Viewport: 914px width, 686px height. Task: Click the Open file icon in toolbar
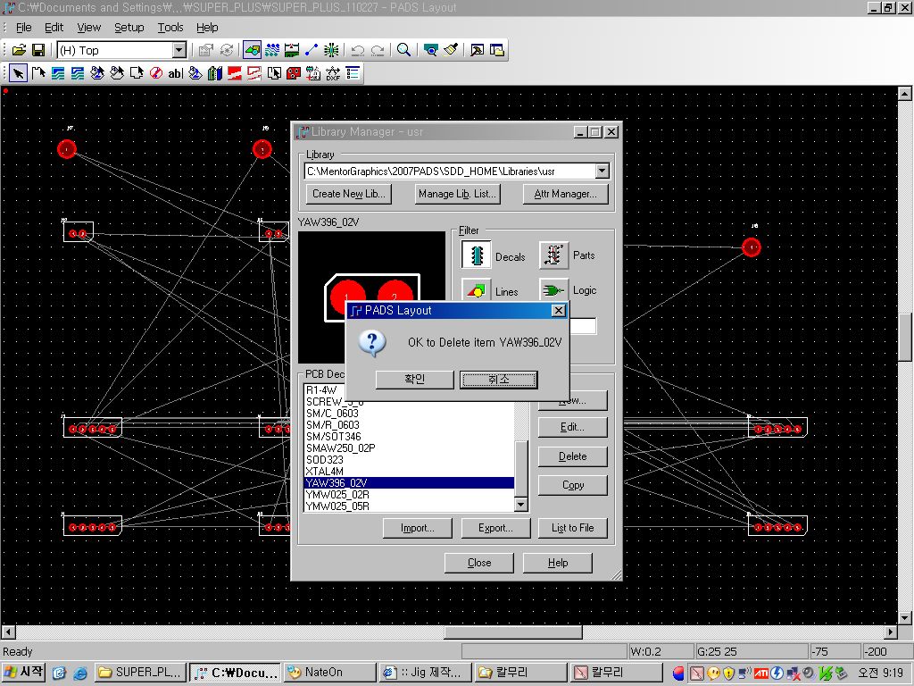pyautogui.click(x=19, y=50)
